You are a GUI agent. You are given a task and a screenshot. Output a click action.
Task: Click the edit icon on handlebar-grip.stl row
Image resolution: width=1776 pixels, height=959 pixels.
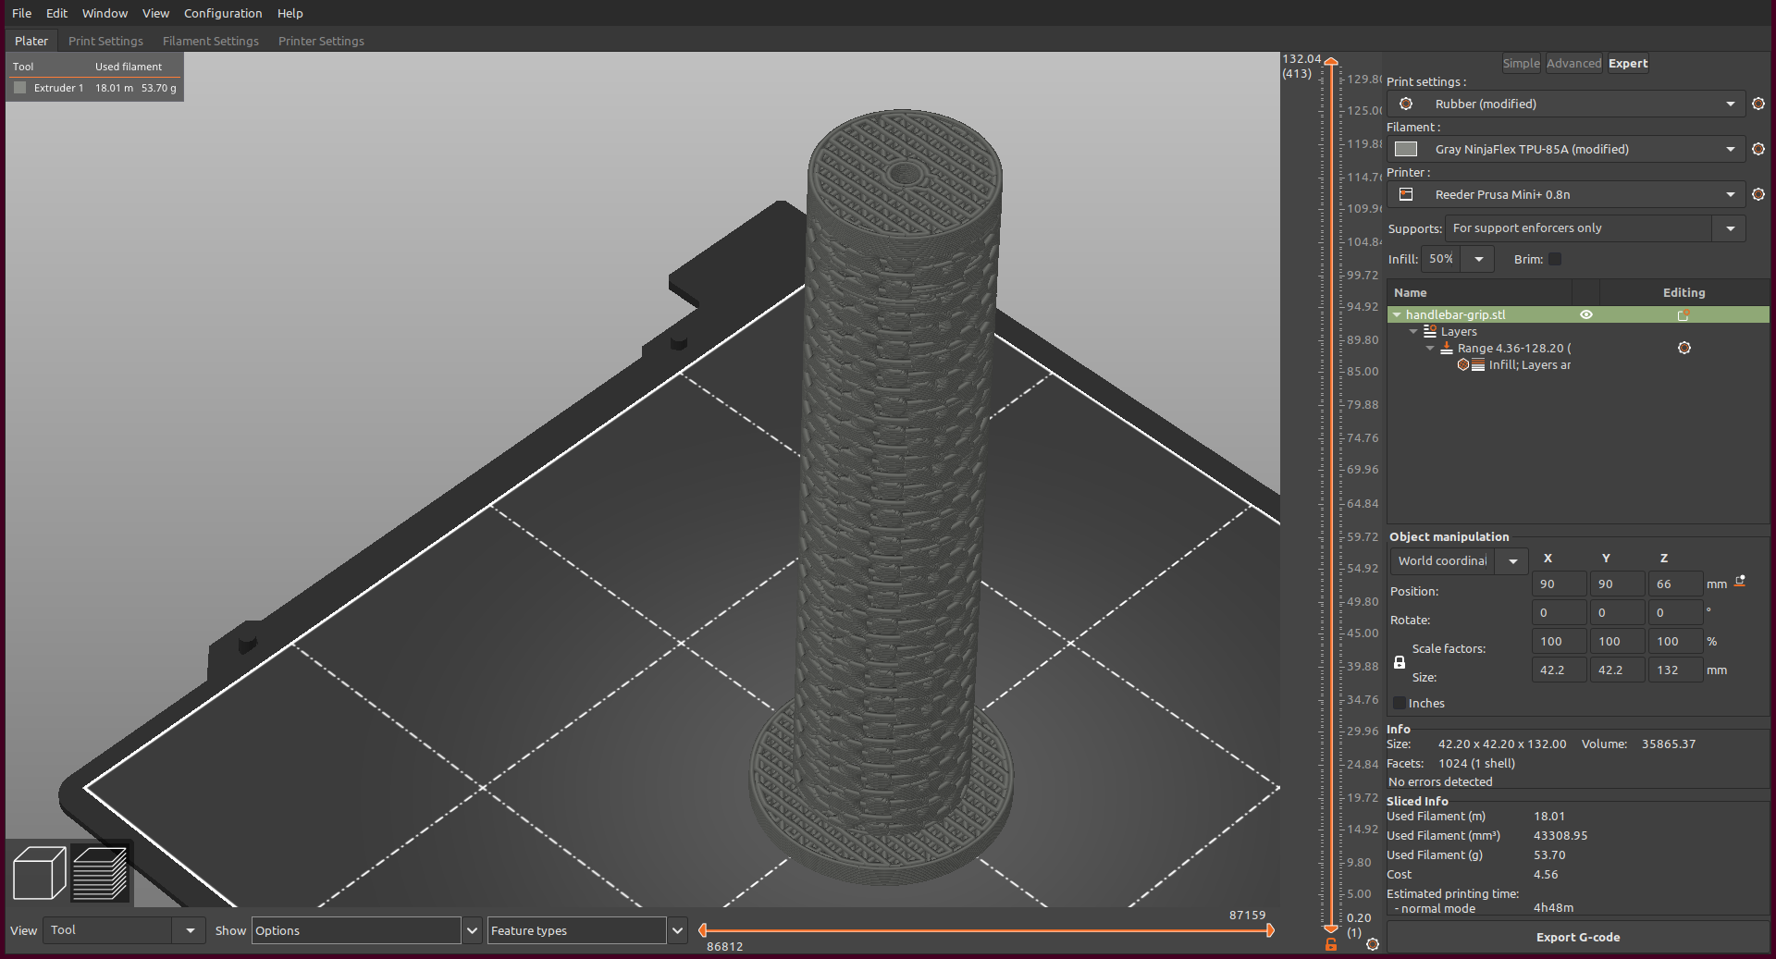[x=1683, y=315]
